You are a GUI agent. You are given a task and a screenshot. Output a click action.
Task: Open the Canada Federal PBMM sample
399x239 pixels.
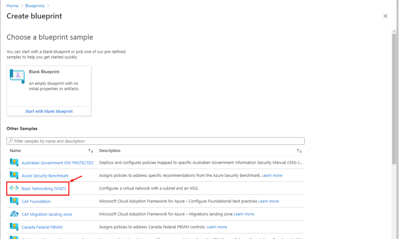[x=42, y=227]
